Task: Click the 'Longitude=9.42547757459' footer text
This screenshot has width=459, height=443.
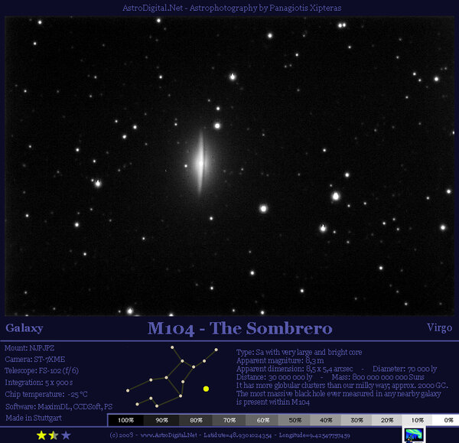Action: [x=314, y=435]
